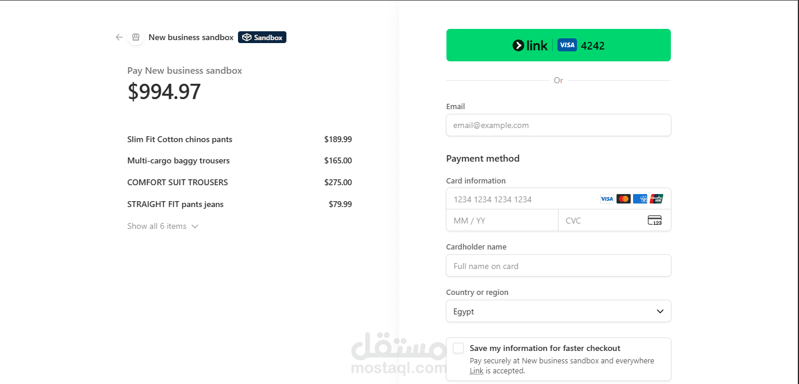The width and height of the screenshot is (799, 384).
Task: Click the American Express brand icon
Action: click(x=640, y=199)
